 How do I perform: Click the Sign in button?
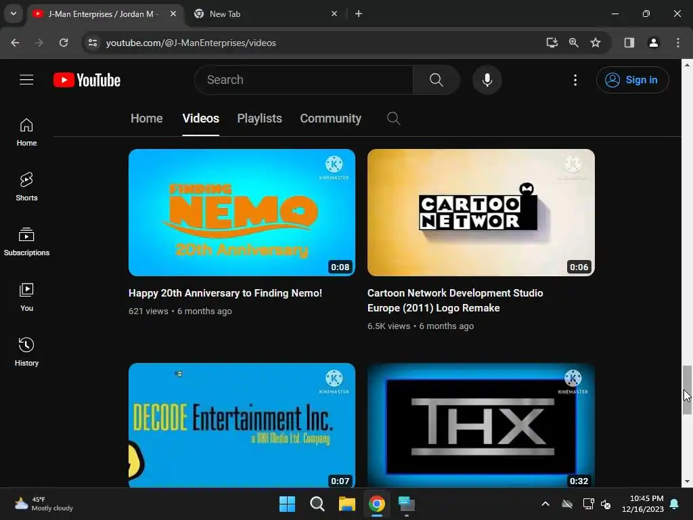pos(632,80)
